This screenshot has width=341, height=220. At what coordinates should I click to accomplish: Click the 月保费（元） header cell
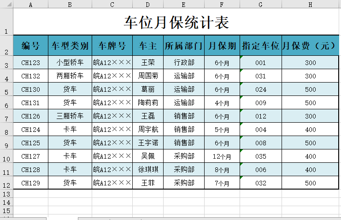(x=310, y=46)
